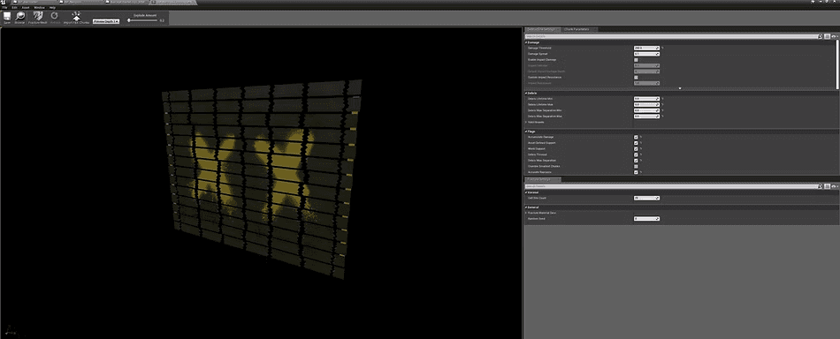Toggle property matrix grid icon in Destructible Settings
Screen dimensions: 840x339
coord(827,36)
